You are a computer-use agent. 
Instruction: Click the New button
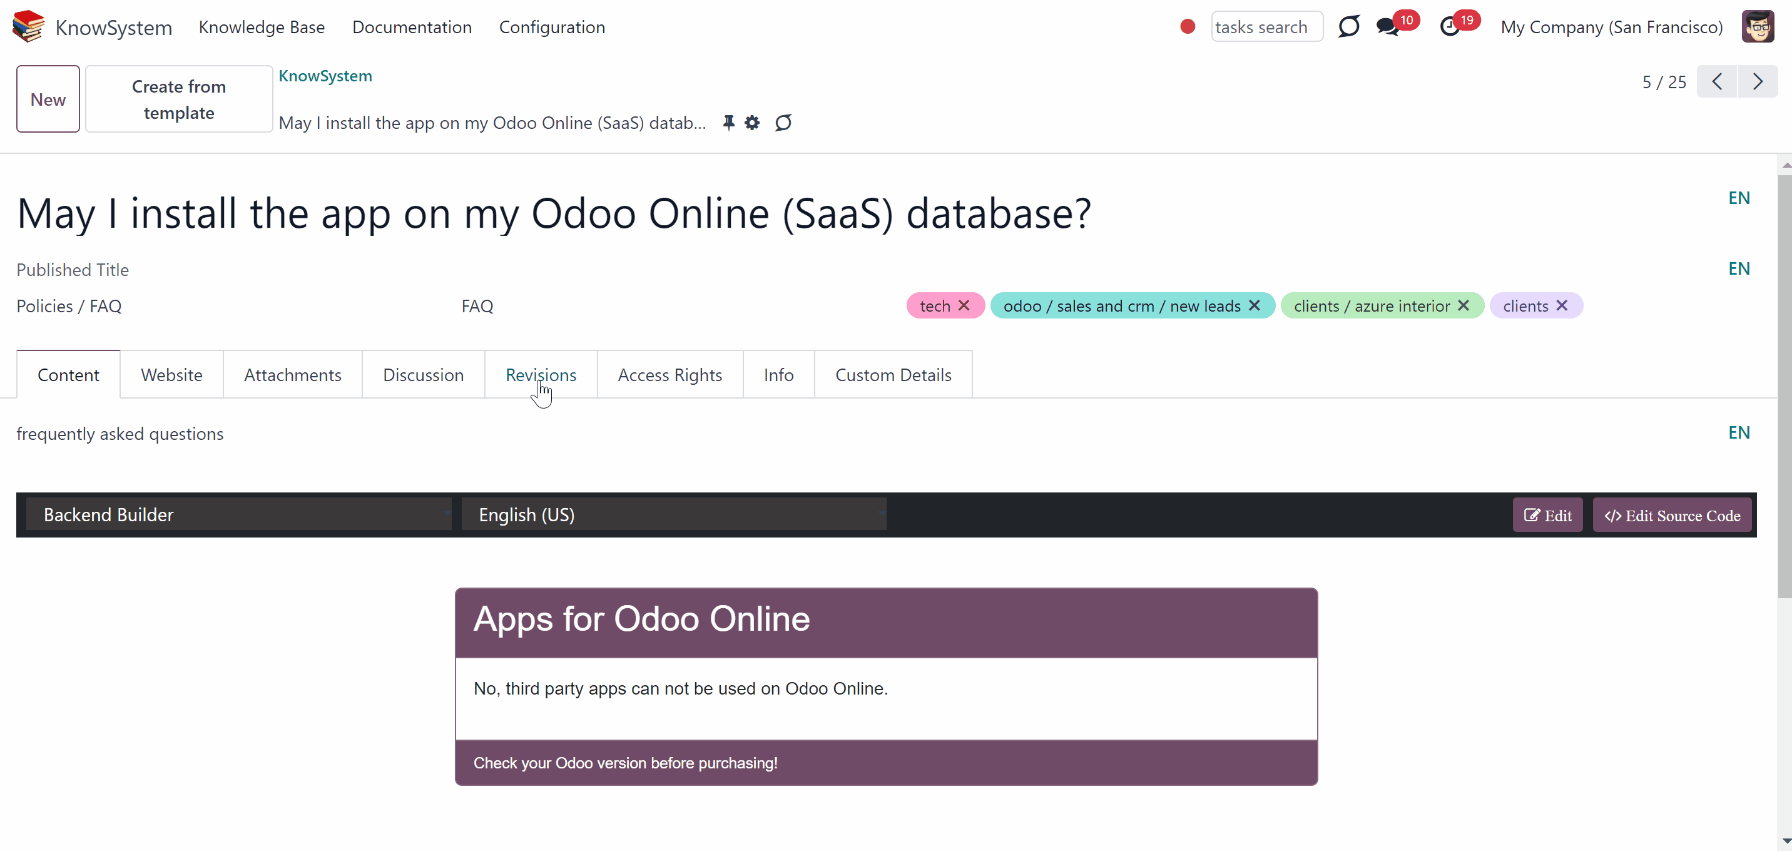point(48,99)
